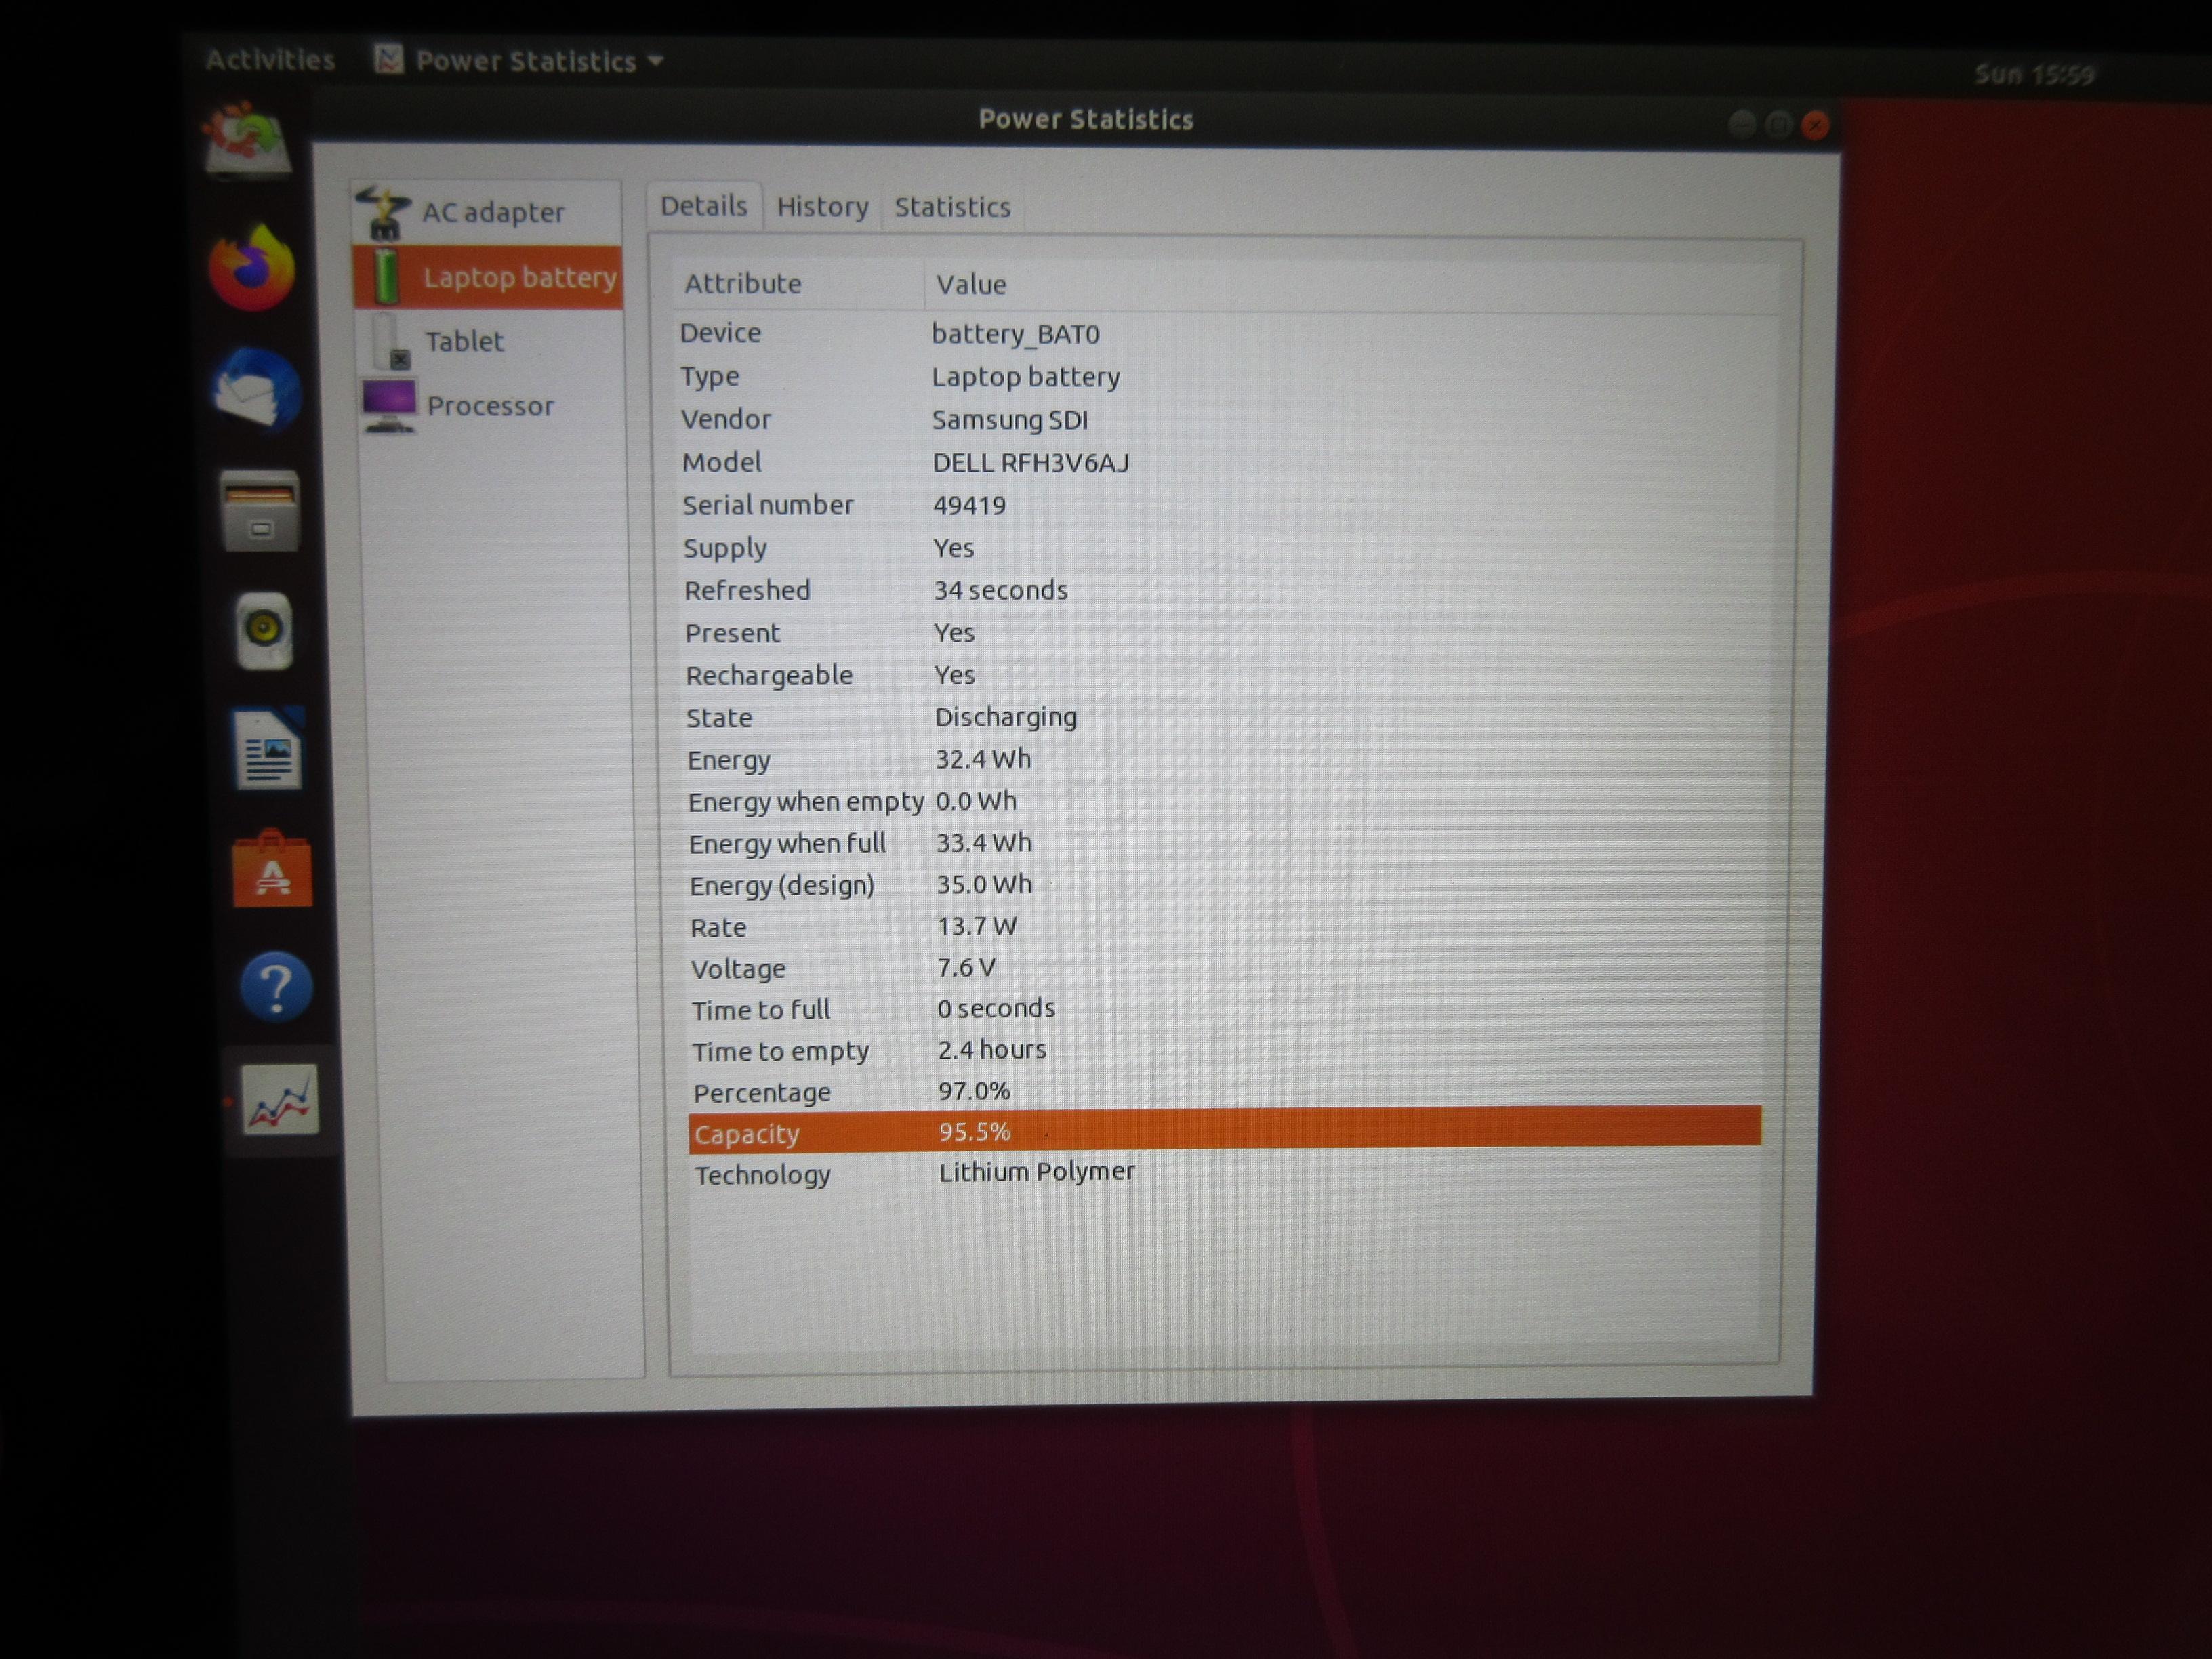Select the Percentage row 97.0%

pyautogui.click(x=1227, y=1092)
